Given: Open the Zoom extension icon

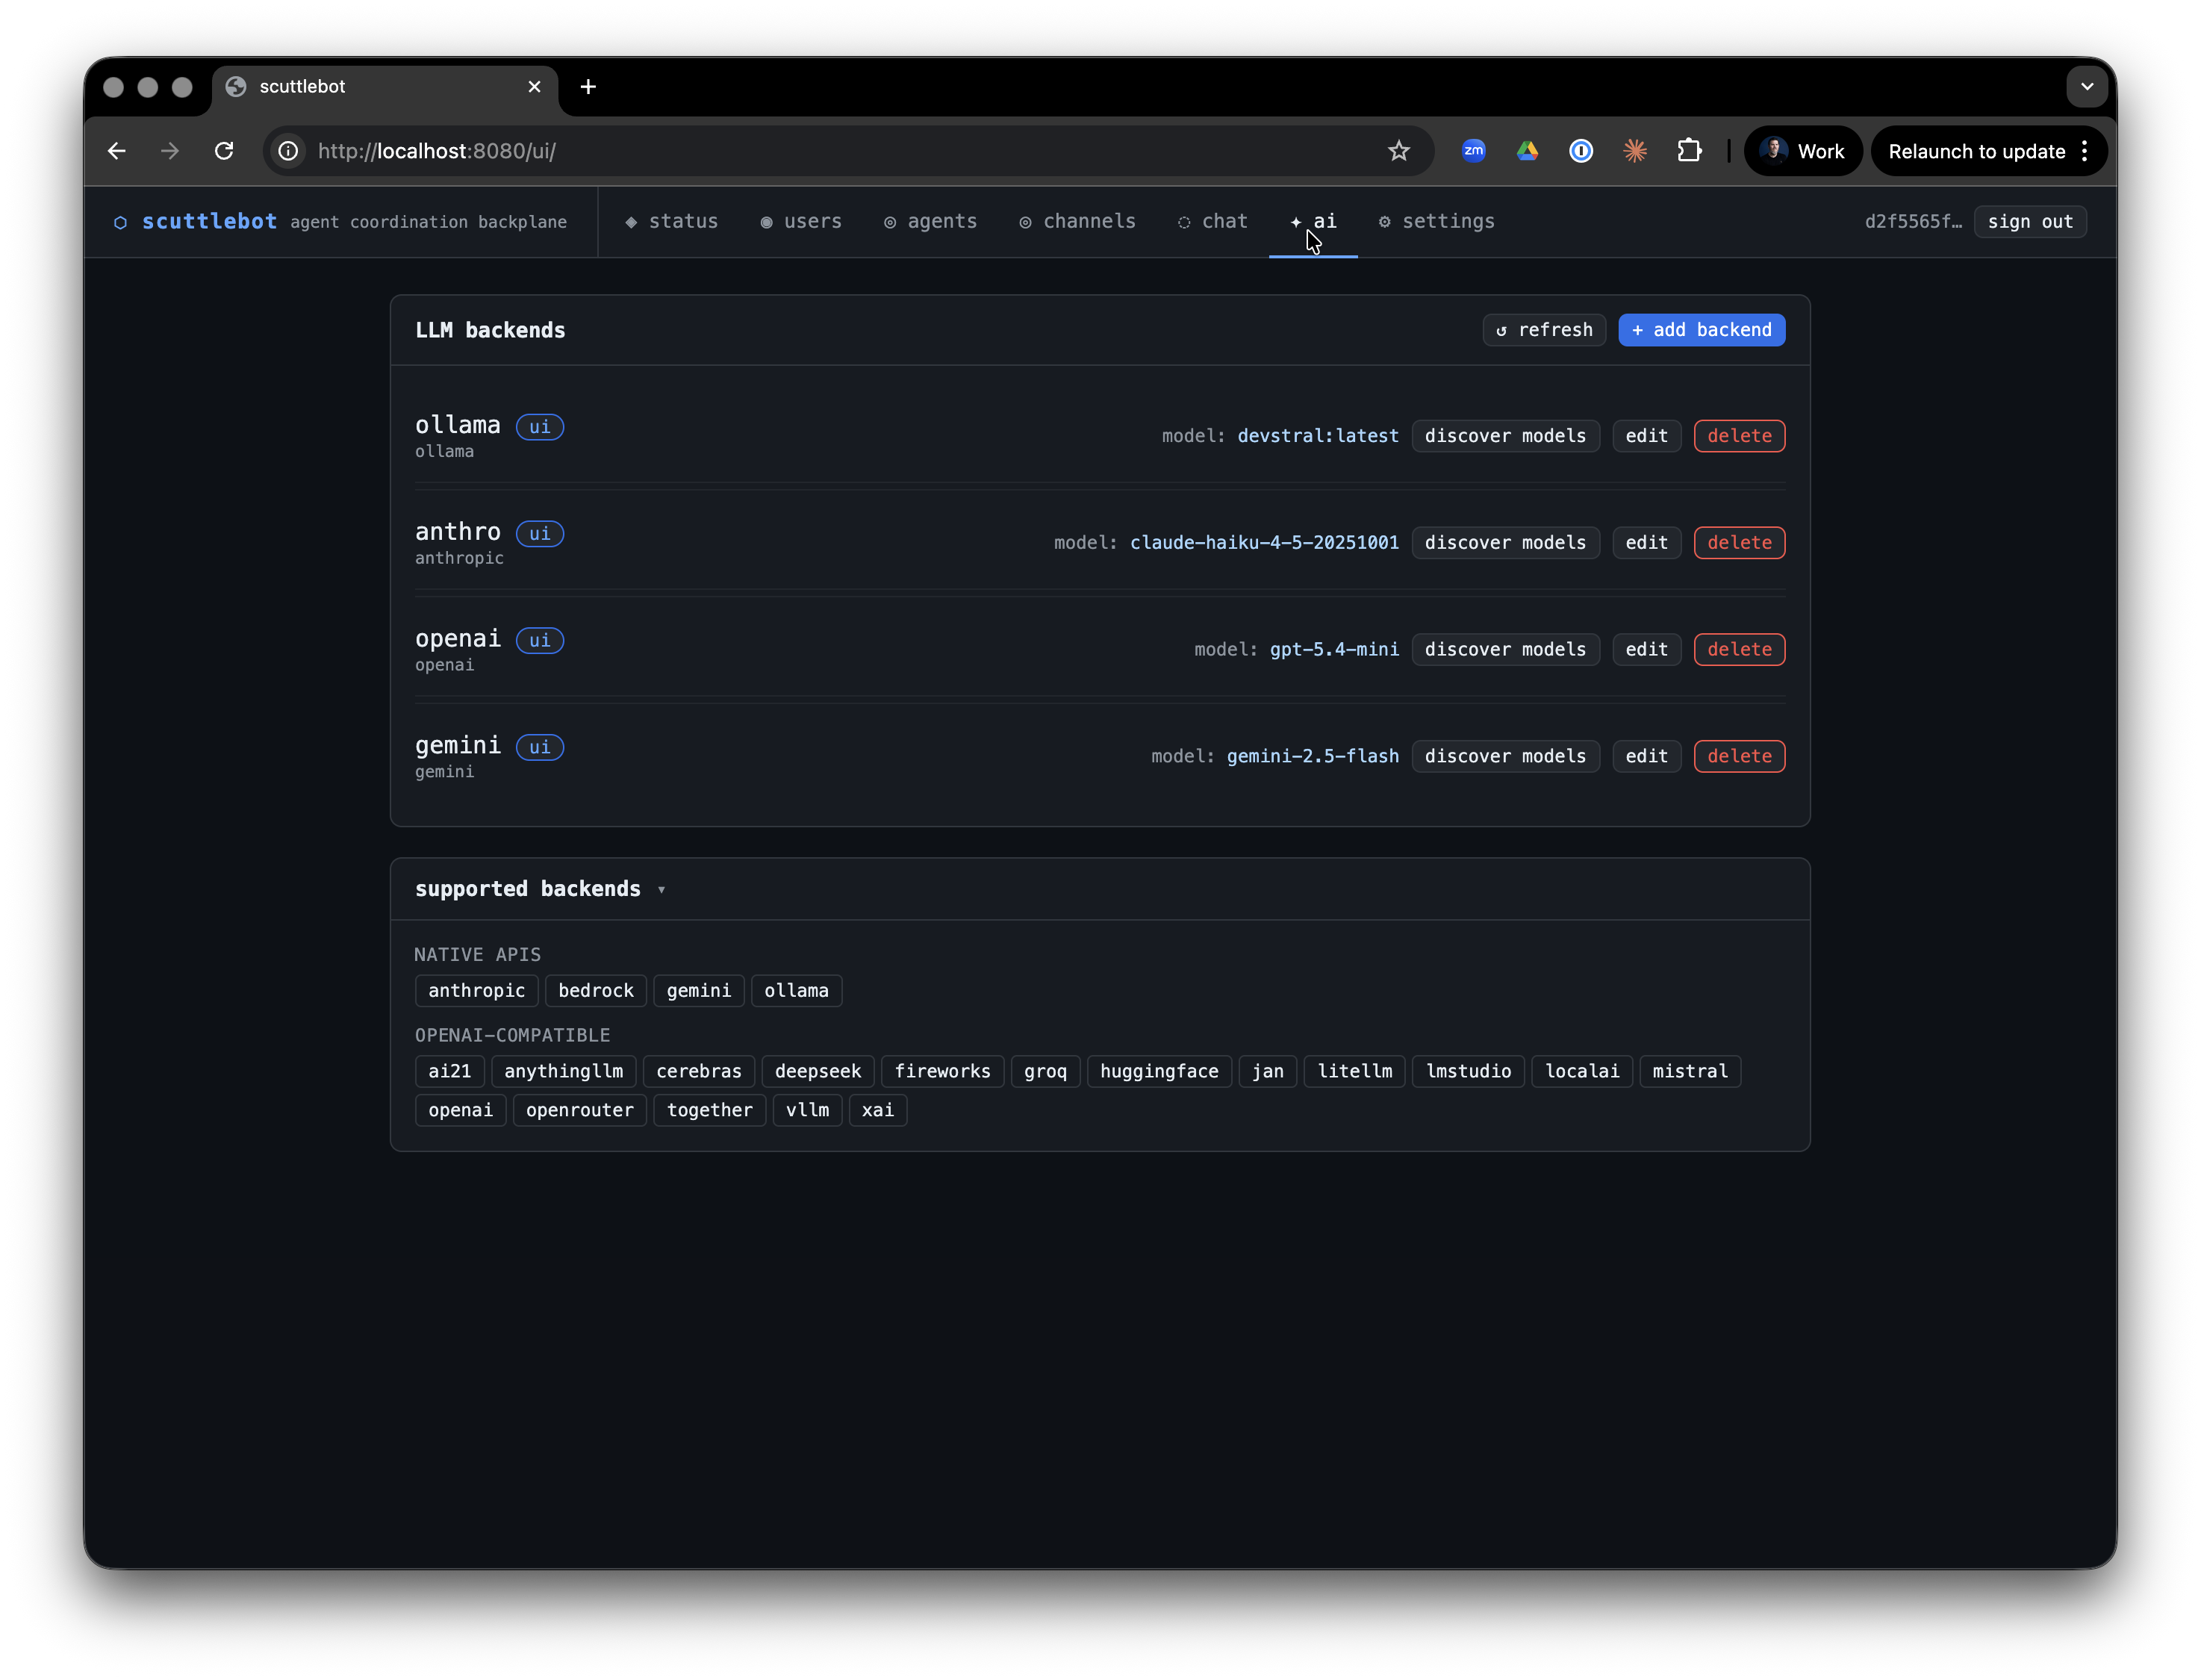Looking at the screenshot, I should [x=1473, y=151].
